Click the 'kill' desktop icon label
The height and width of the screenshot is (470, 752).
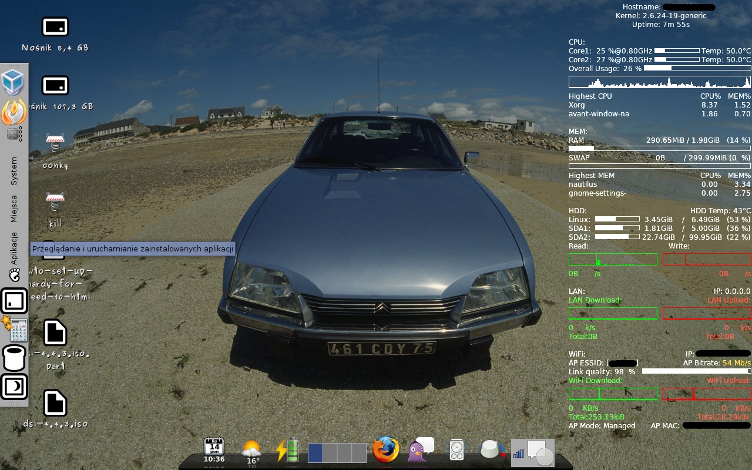[x=55, y=224]
